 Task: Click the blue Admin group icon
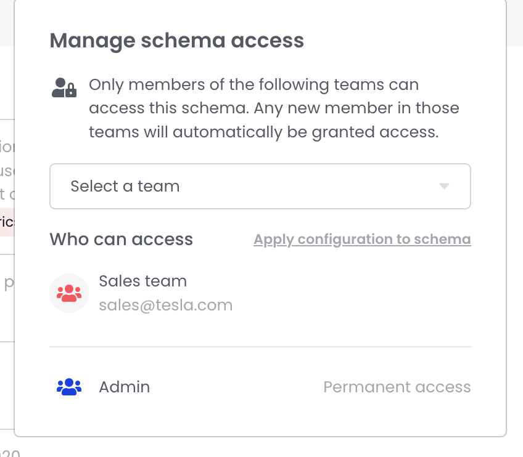[69, 387]
